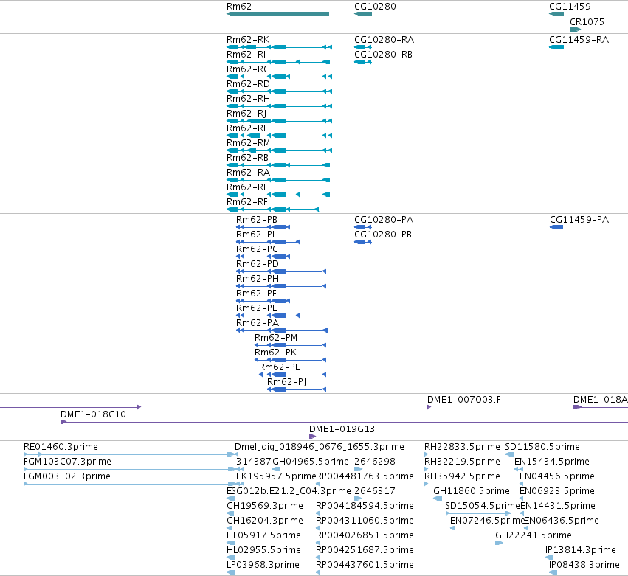Select EST IP08438.3prime
This screenshot has width=628, height=576.
coord(553,572)
